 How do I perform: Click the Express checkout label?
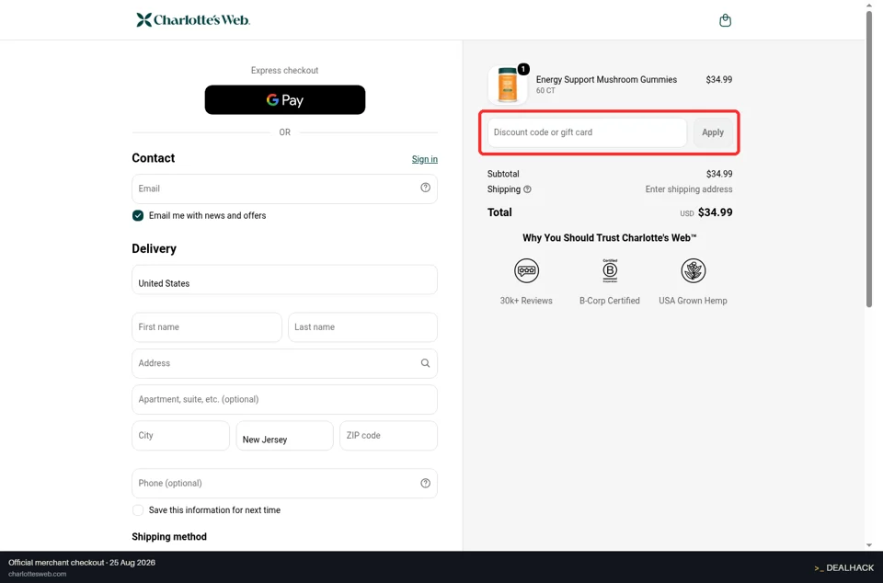[x=284, y=70]
